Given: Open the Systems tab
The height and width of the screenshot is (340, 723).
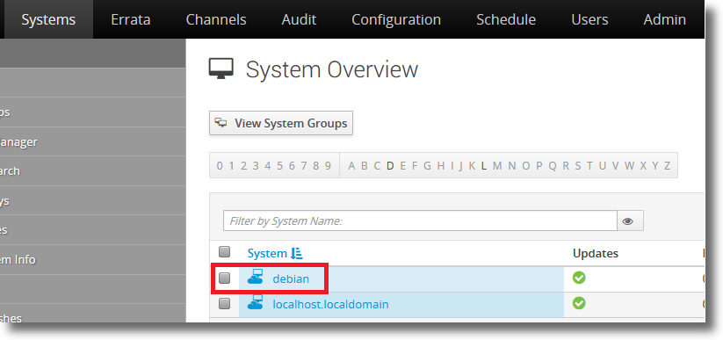Looking at the screenshot, I should pos(48,19).
